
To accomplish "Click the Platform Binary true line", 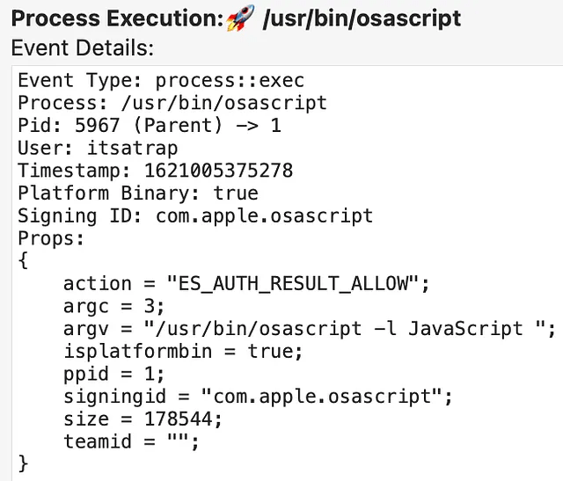I will click(138, 193).
